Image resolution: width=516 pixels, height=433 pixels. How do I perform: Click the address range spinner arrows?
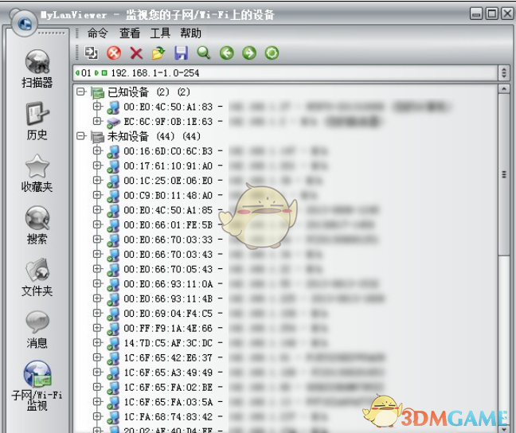coord(504,72)
